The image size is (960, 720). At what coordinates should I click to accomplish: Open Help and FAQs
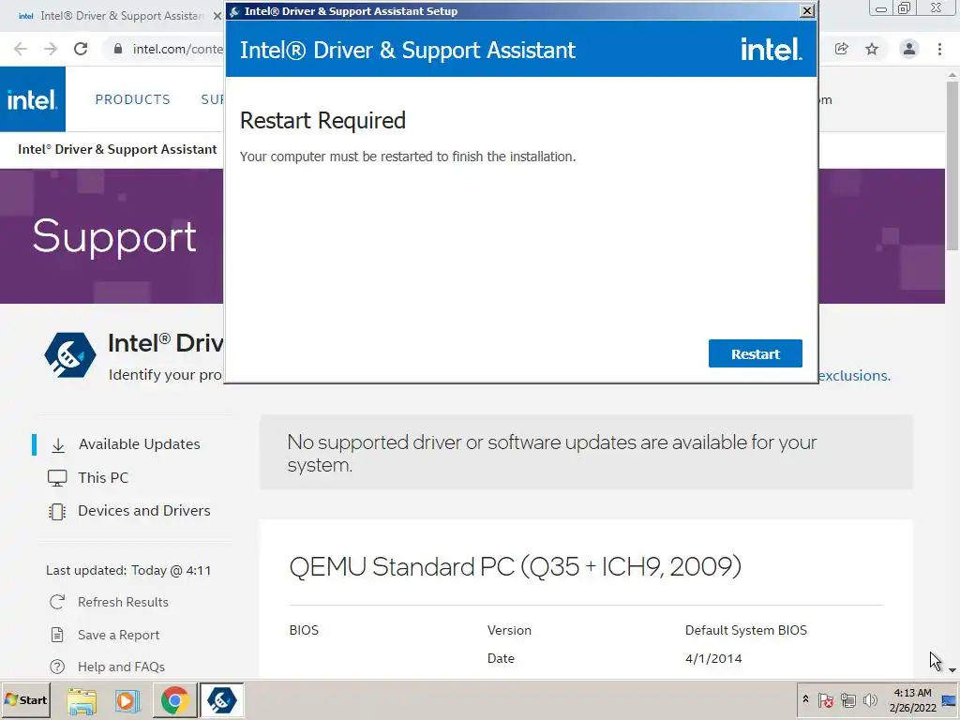(121, 667)
